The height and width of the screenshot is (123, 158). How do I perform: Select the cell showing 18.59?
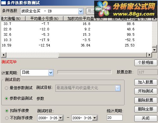pyautogui.click(x=7, y=45)
